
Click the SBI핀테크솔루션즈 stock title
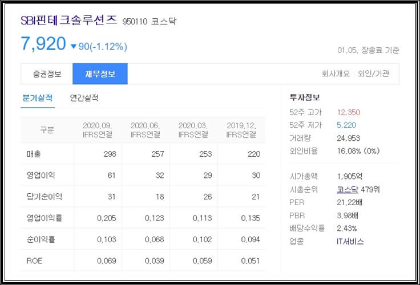pos(69,21)
